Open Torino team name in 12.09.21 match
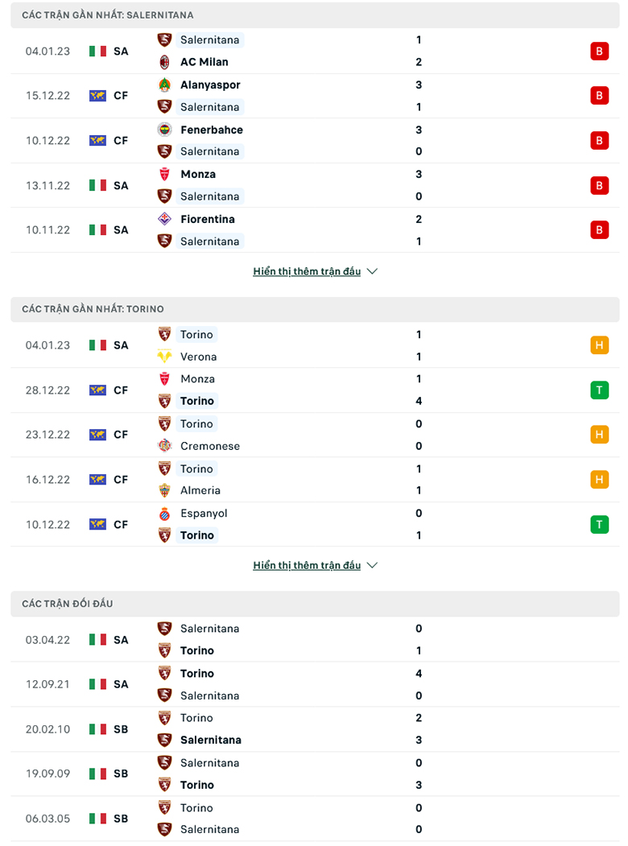 [197, 673]
